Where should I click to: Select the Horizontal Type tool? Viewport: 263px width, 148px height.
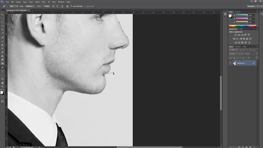[2, 72]
